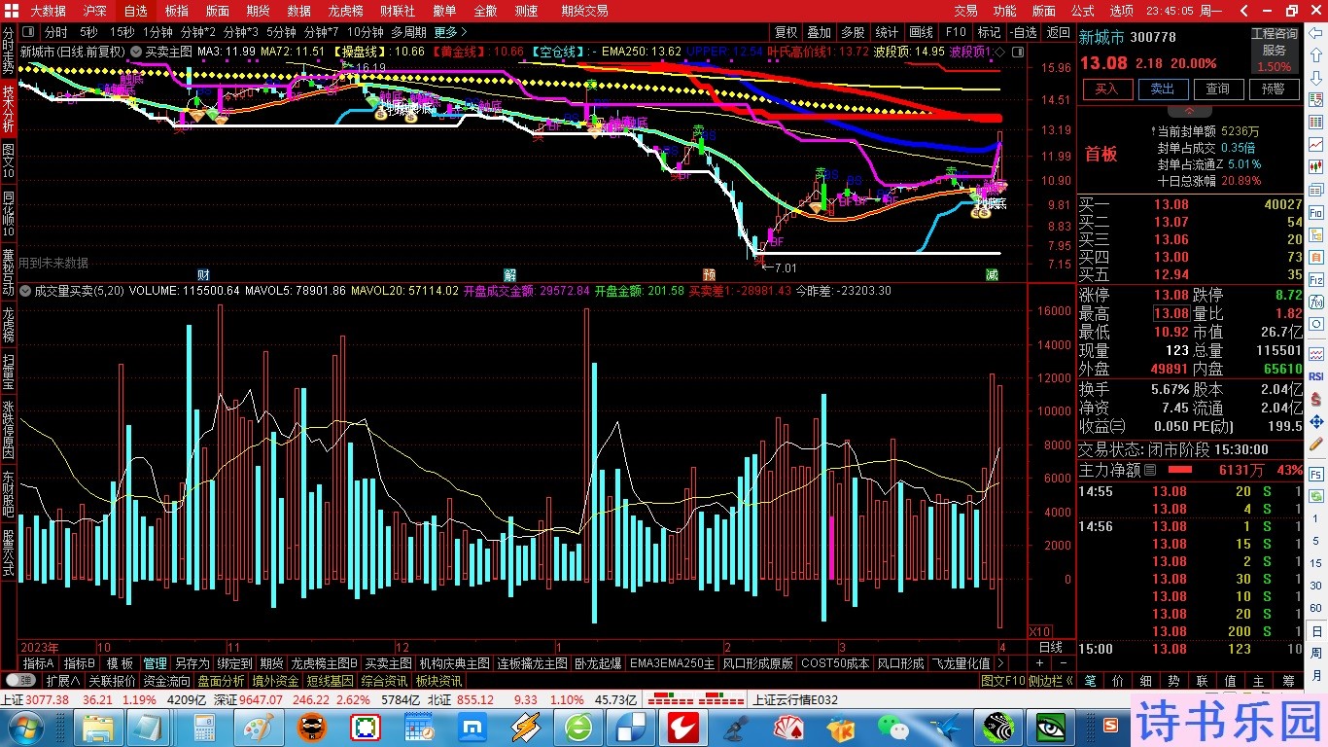
Task: Click the 减 marker on chart timeline
Action: 991,274
